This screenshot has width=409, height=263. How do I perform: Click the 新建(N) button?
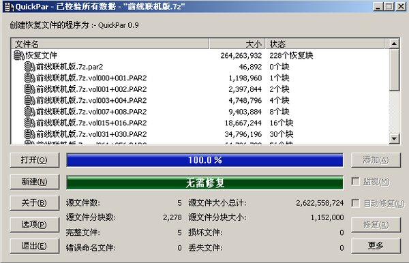[x=35, y=182]
